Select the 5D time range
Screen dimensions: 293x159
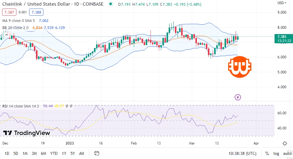point(16,153)
